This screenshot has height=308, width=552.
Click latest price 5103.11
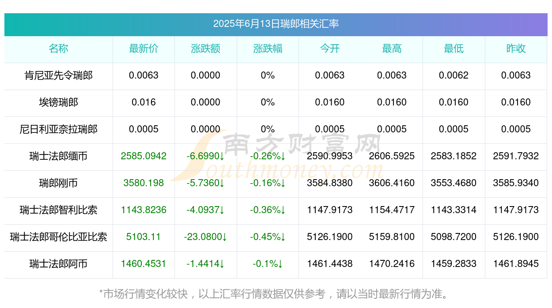tap(144, 237)
